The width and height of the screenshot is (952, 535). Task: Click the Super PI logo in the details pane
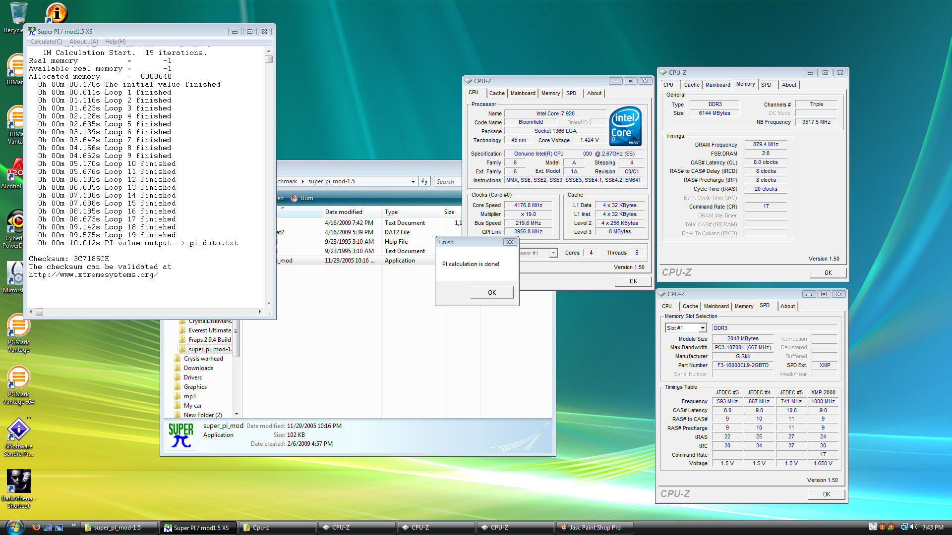coord(180,435)
